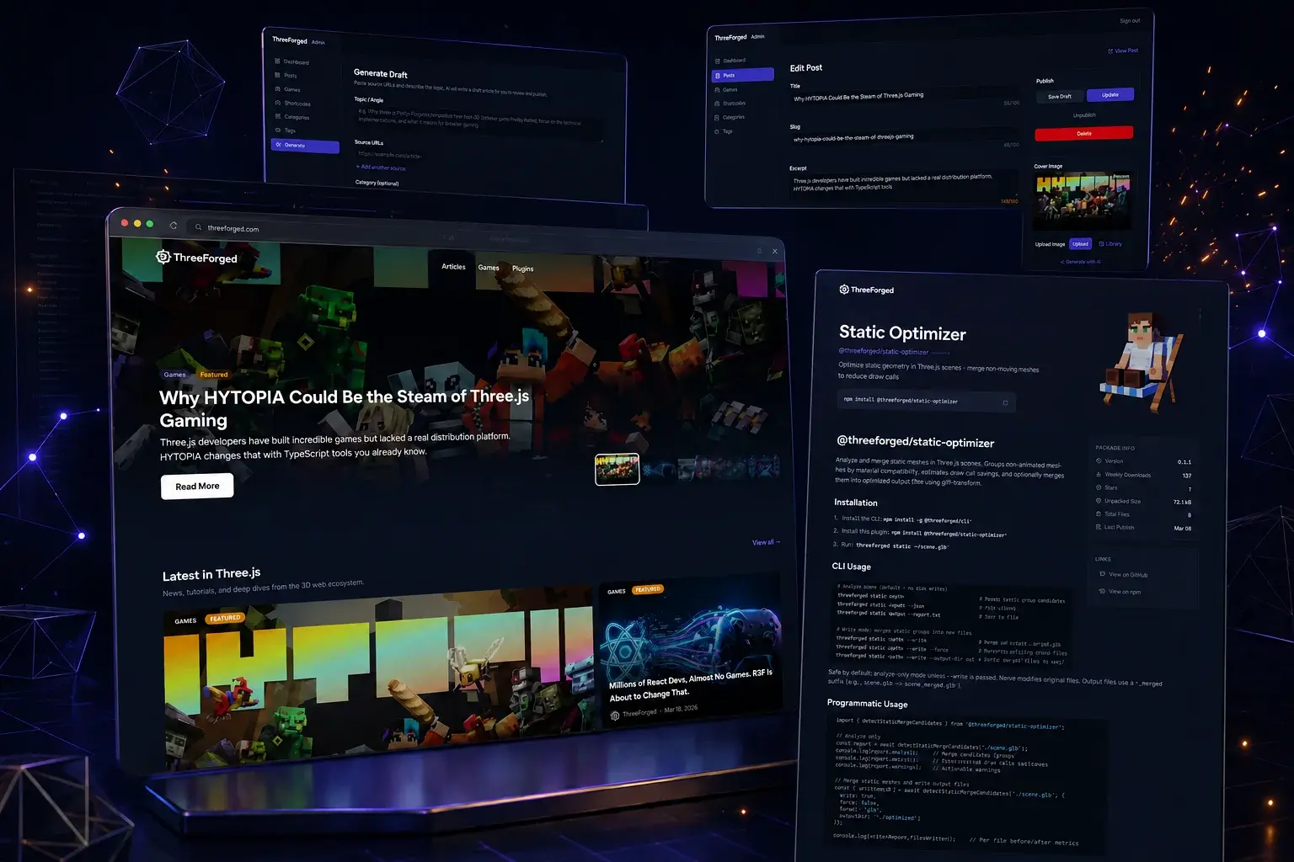
Task: Click the Slug input field in Edit Post
Action: pyautogui.click(x=906, y=138)
